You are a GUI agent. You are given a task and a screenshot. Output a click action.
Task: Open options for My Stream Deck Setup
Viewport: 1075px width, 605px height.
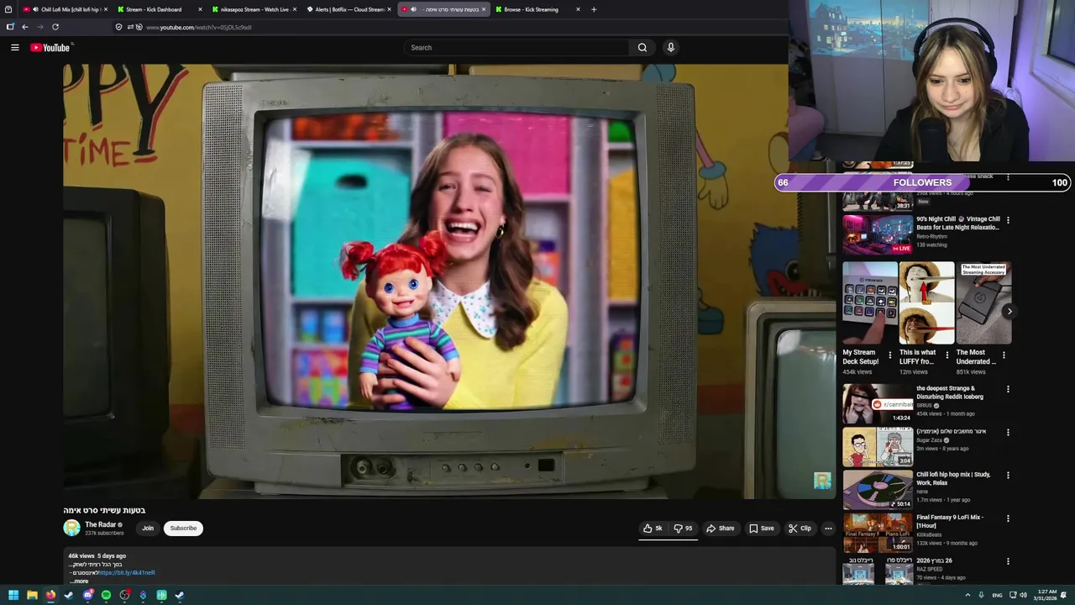coord(890,355)
